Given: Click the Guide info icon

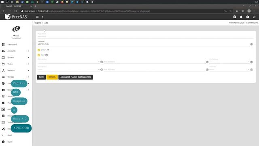Looking at the screenshot, I should click(x=3, y=142).
